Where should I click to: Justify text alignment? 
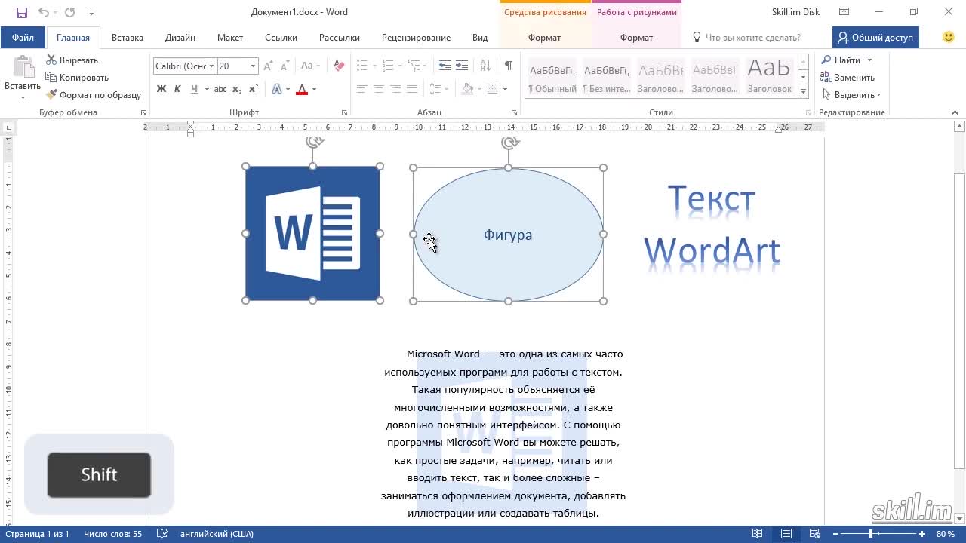coord(412,89)
